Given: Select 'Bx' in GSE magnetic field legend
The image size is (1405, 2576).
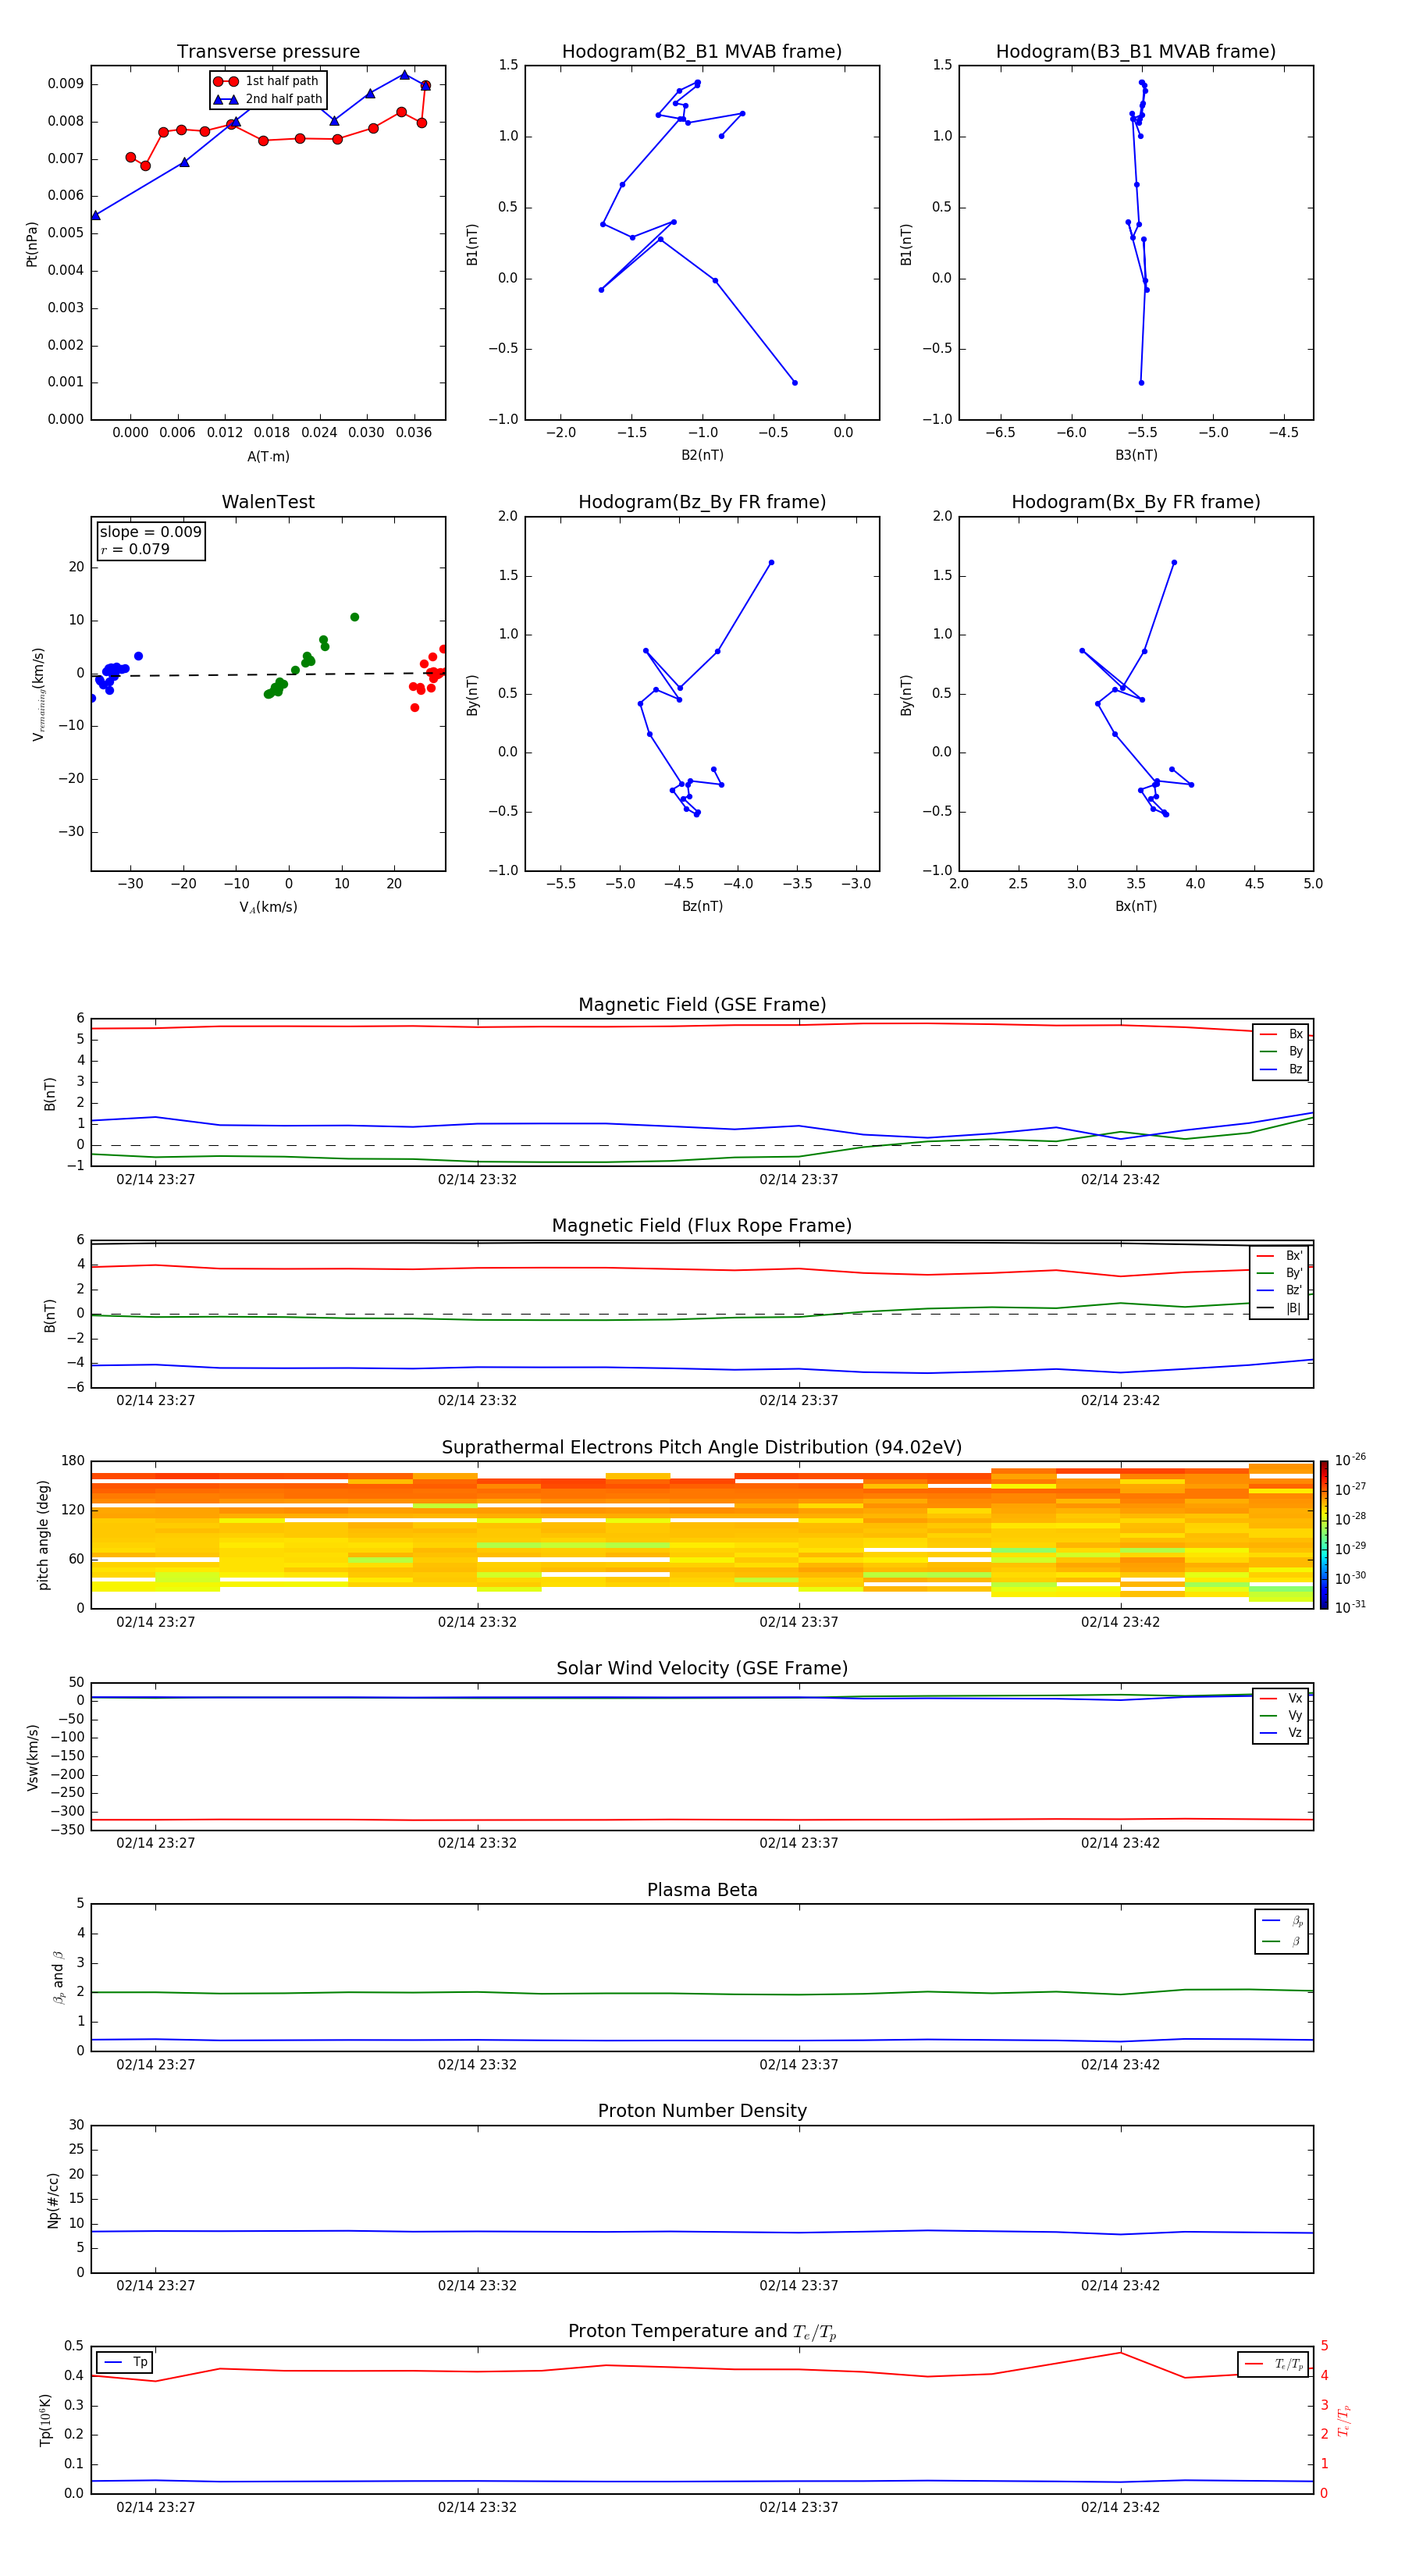Looking at the screenshot, I should (x=1281, y=1034).
